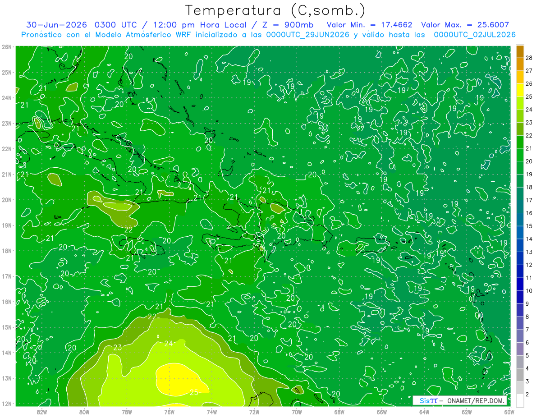Screen dimensions: 541x418
Task: Click the gray swatch between 3 and 4
Action: pos(520,375)
